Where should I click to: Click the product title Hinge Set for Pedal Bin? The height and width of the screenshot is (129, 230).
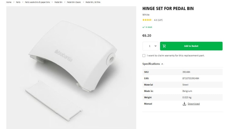168,8
